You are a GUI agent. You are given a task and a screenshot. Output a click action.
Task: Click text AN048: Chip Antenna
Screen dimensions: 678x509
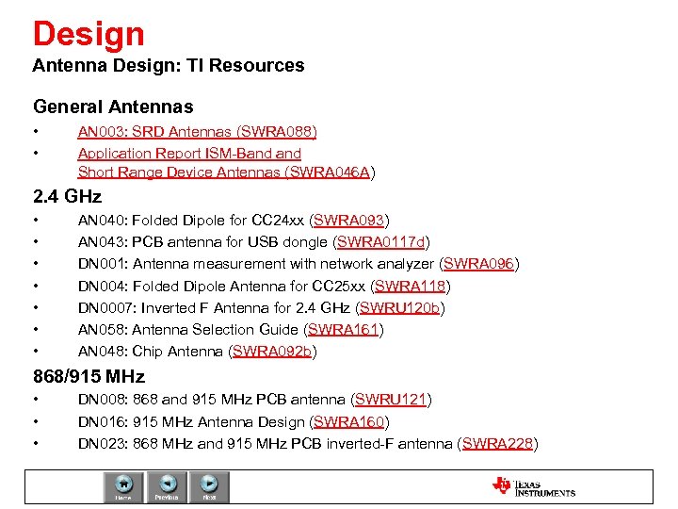[x=150, y=351]
